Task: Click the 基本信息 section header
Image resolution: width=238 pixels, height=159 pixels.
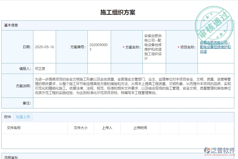Action: click(x=10, y=25)
